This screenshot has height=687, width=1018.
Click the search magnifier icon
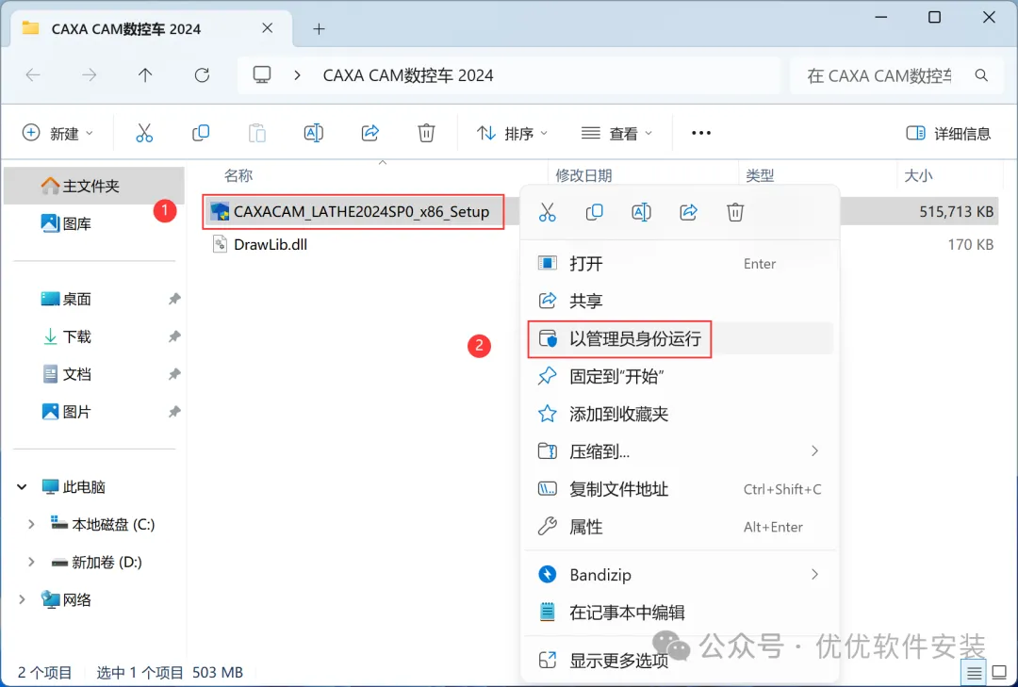pos(981,75)
